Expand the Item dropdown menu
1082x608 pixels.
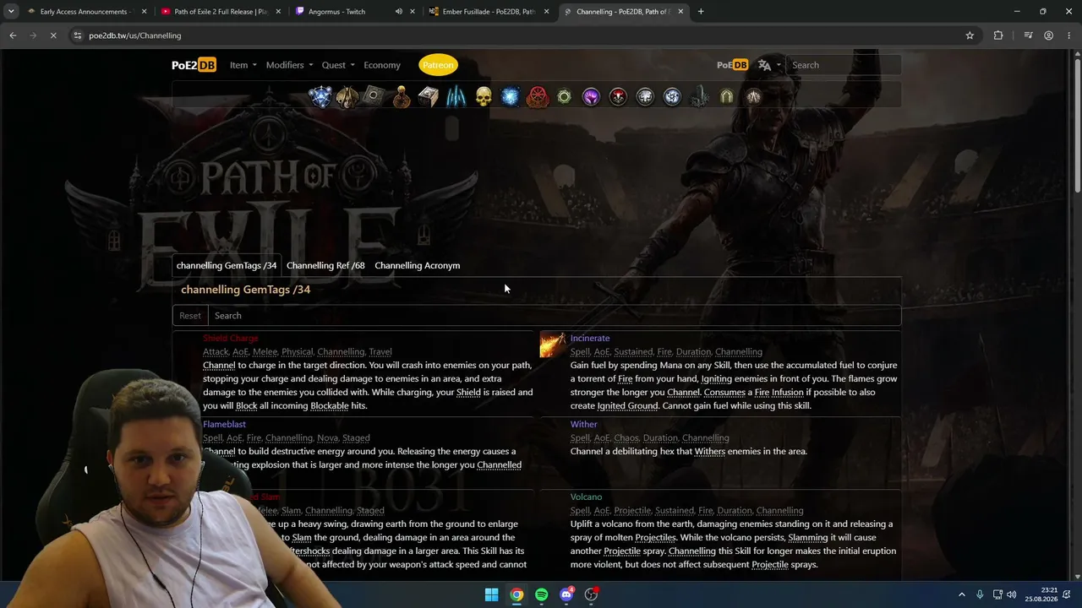click(x=243, y=65)
